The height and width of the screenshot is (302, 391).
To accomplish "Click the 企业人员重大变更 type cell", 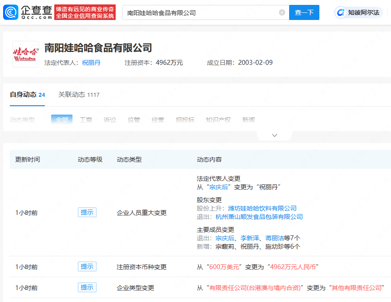I will (141, 213).
